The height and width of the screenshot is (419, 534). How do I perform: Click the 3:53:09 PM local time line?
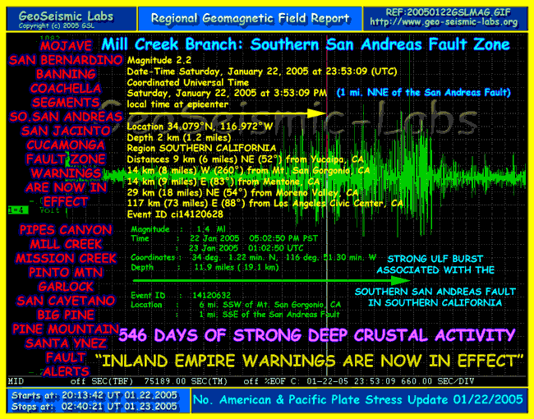(x=227, y=93)
